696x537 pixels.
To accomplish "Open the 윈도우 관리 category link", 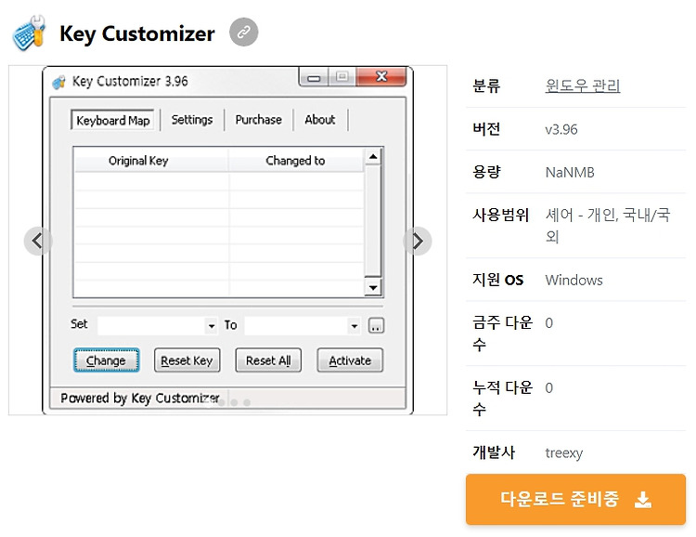I will pos(583,85).
